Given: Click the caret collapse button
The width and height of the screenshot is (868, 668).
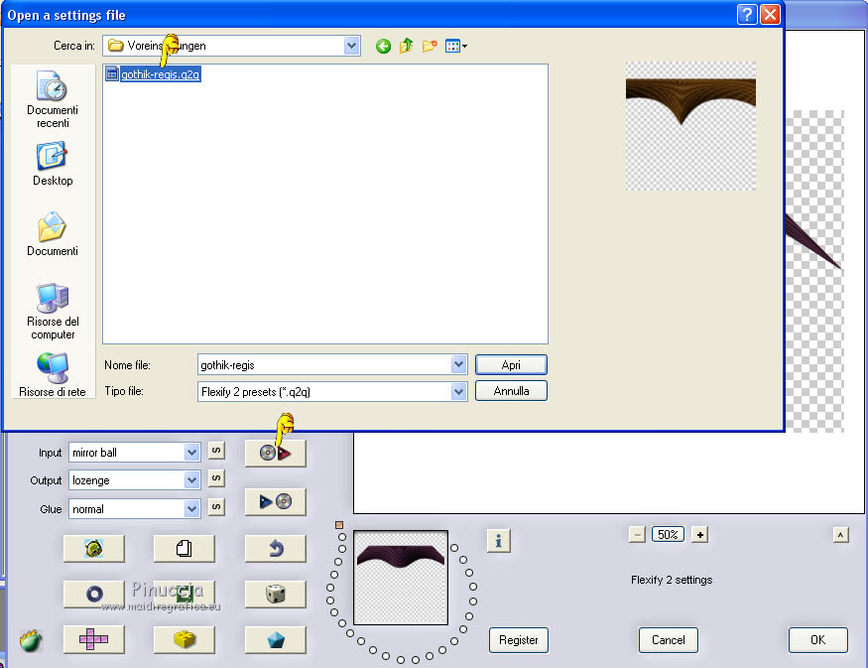Looking at the screenshot, I should [840, 535].
